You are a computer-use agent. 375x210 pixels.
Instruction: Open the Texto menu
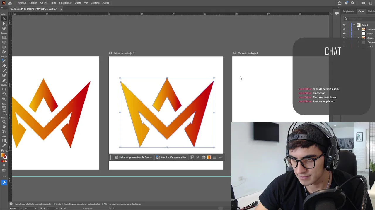(x=53, y=3)
